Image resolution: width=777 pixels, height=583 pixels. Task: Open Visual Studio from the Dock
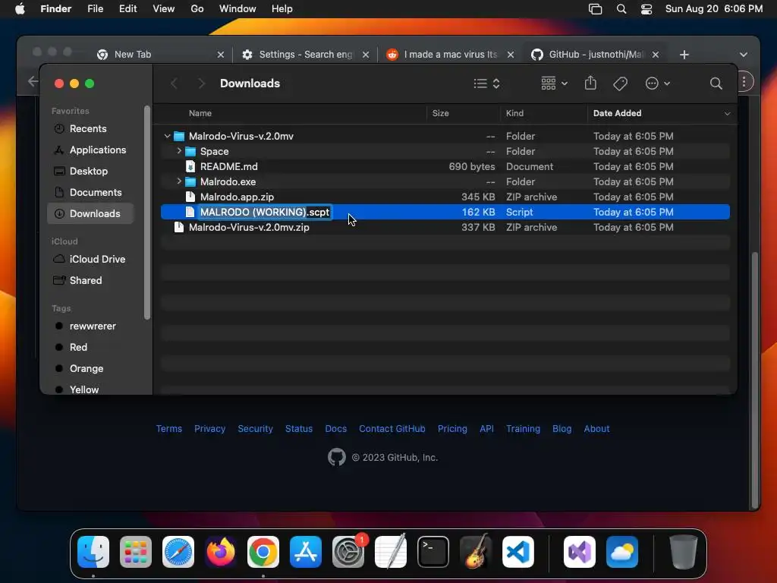[580, 552]
